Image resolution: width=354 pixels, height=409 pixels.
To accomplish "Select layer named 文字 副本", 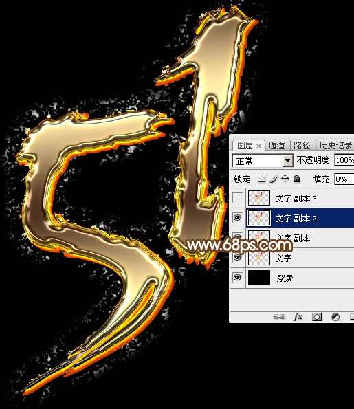I will 294,237.
